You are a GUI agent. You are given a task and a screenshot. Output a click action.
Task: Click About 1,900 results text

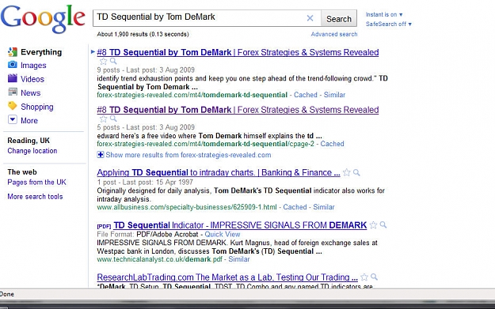pos(143,34)
